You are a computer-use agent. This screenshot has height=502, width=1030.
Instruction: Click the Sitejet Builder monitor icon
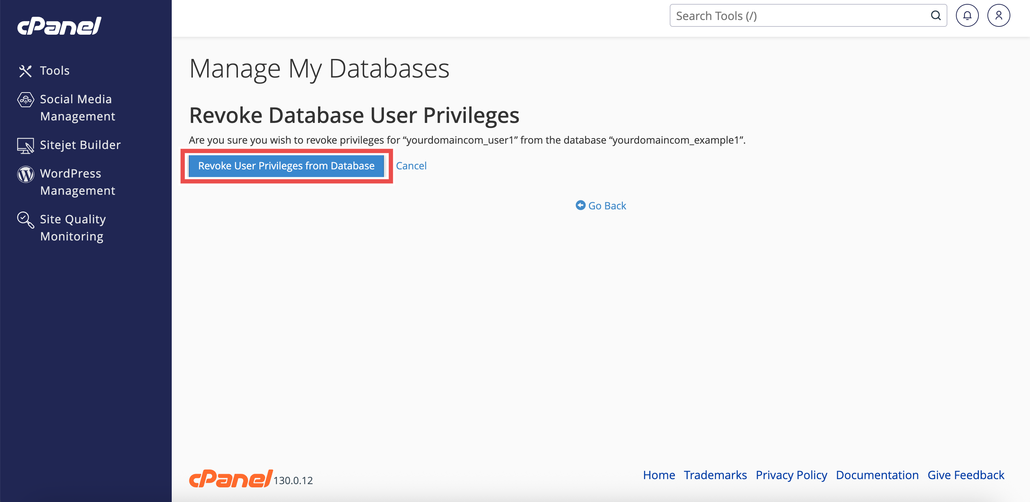[25, 145]
